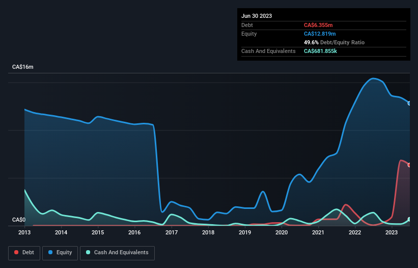This screenshot has height=268, width=418.
Task: Click the 2014 axis label
Action: pos(61,232)
